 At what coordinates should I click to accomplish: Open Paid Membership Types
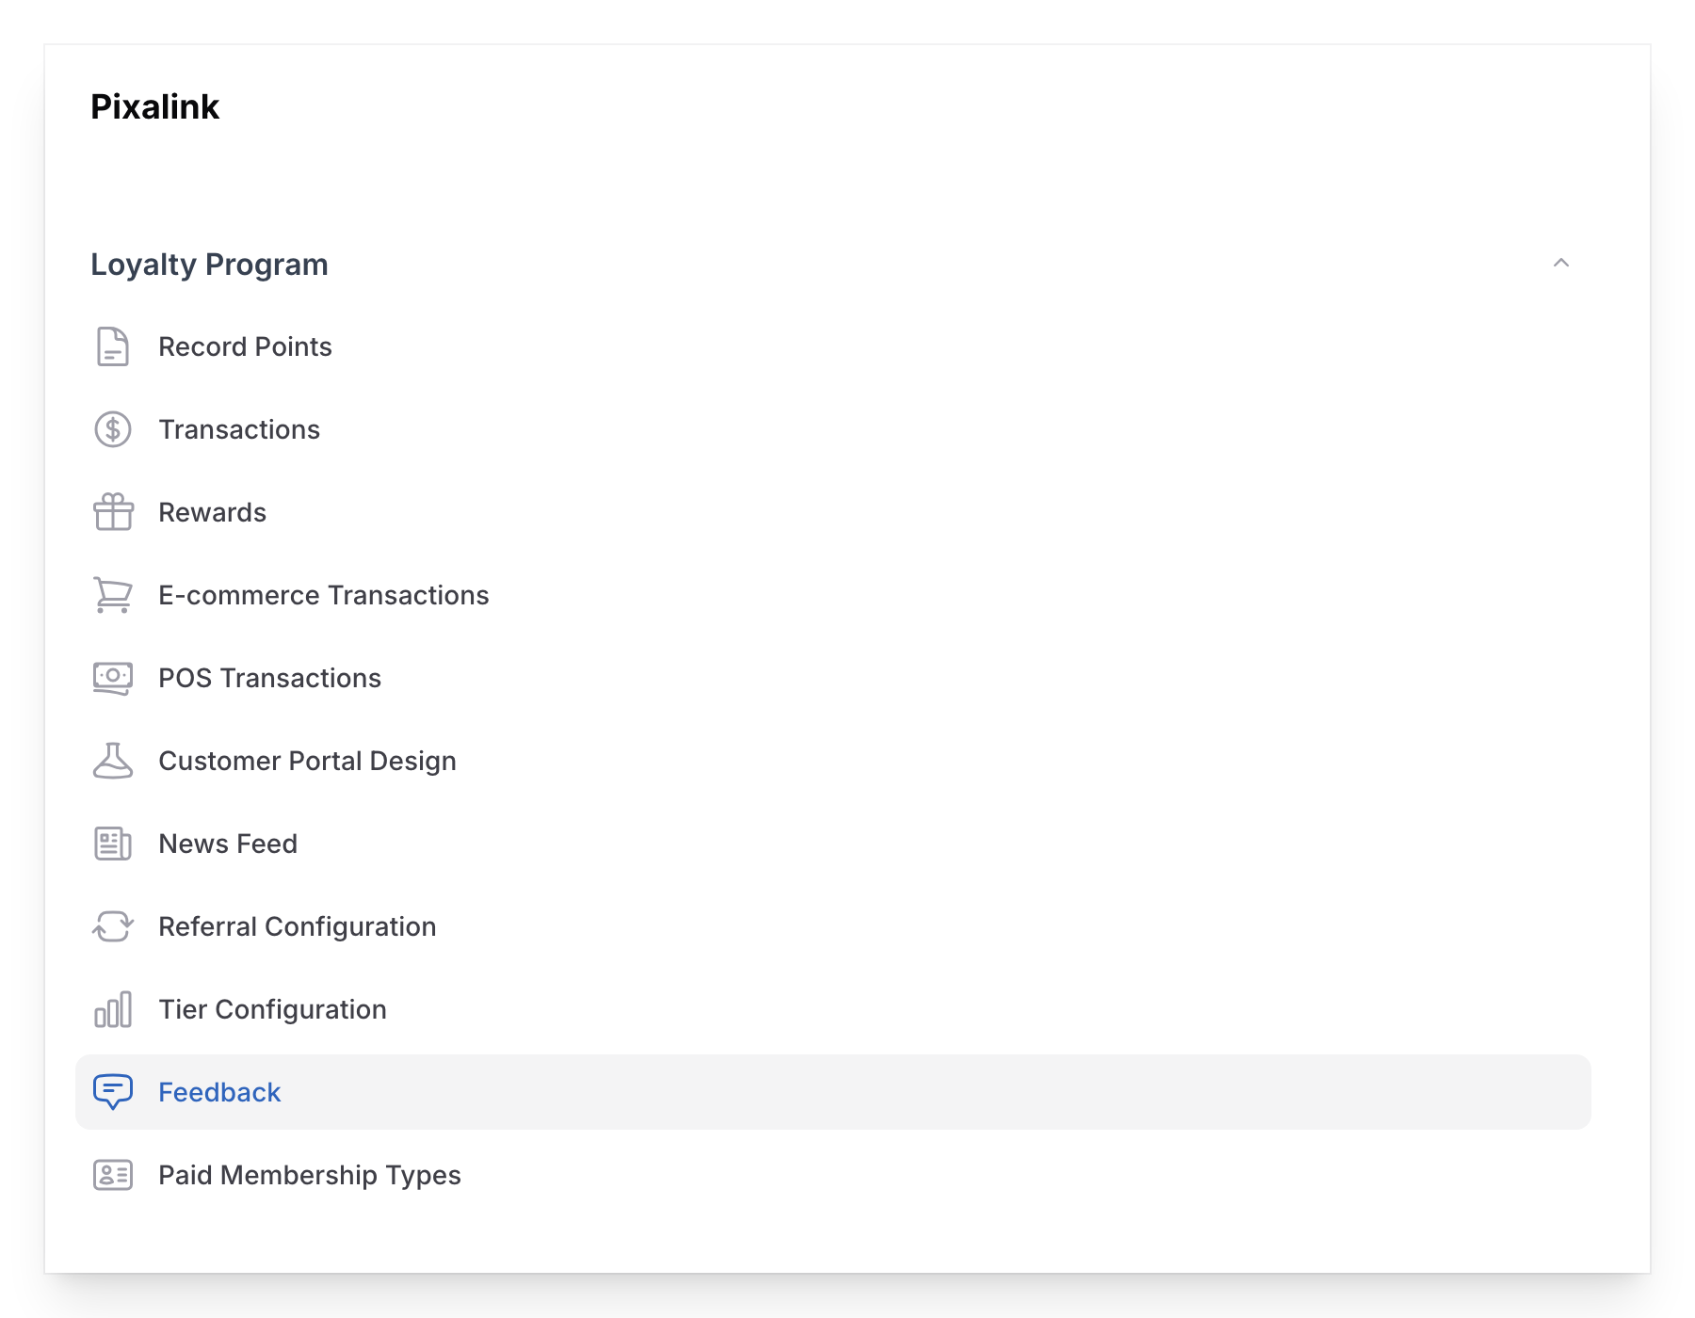point(309,1175)
